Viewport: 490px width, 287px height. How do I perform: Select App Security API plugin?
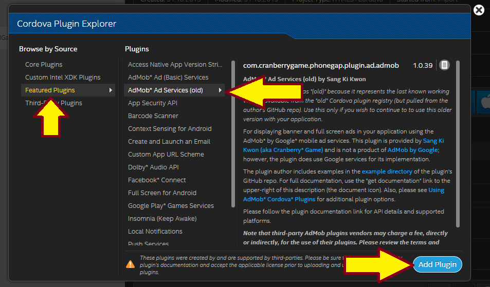click(x=152, y=103)
